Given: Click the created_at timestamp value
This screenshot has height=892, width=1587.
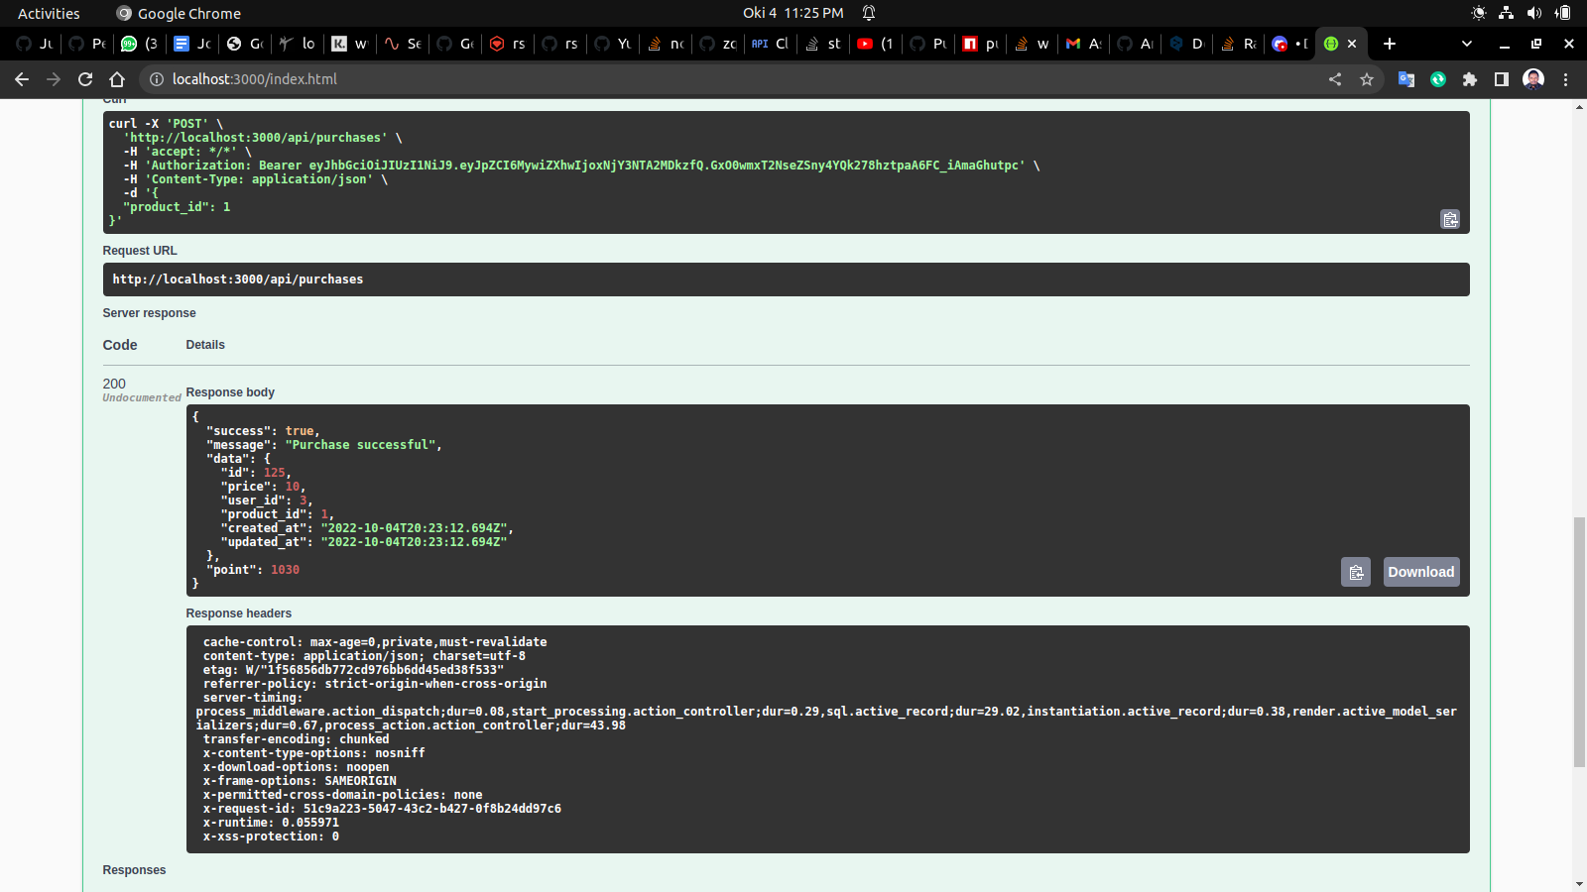Looking at the screenshot, I should (x=414, y=528).
